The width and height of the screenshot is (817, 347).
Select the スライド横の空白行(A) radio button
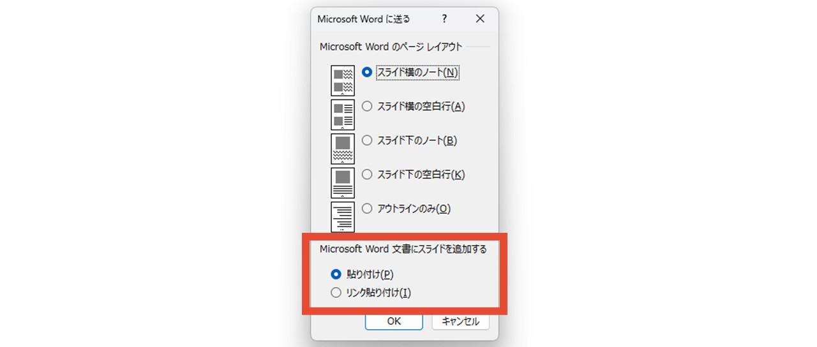(413, 107)
